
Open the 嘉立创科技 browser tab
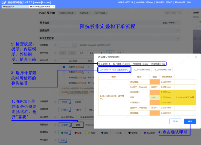(x=11, y=7)
